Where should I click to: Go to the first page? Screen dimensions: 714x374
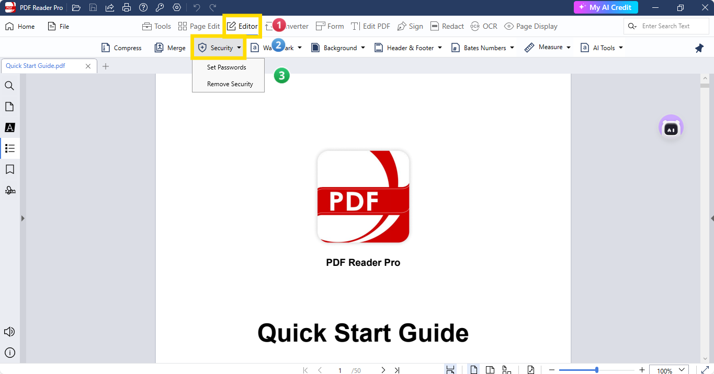pyautogui.click(x=305, y=370)
